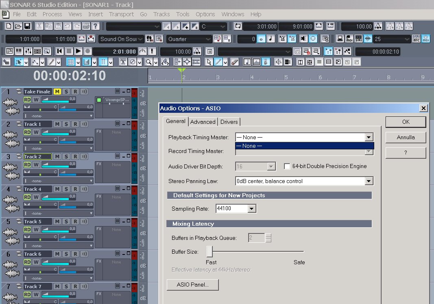Click the Open file folder icon

pyautogui.click(x=18, y=26)
